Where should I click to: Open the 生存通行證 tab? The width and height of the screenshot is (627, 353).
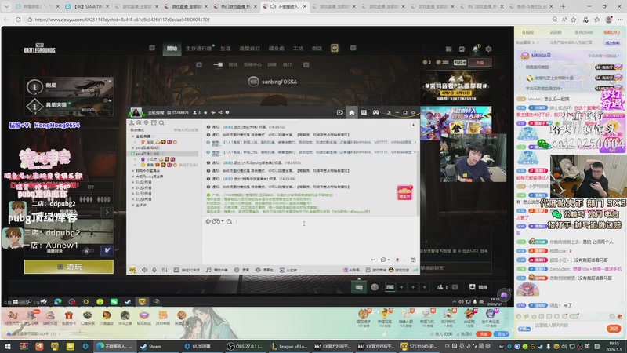click(199, 49)
